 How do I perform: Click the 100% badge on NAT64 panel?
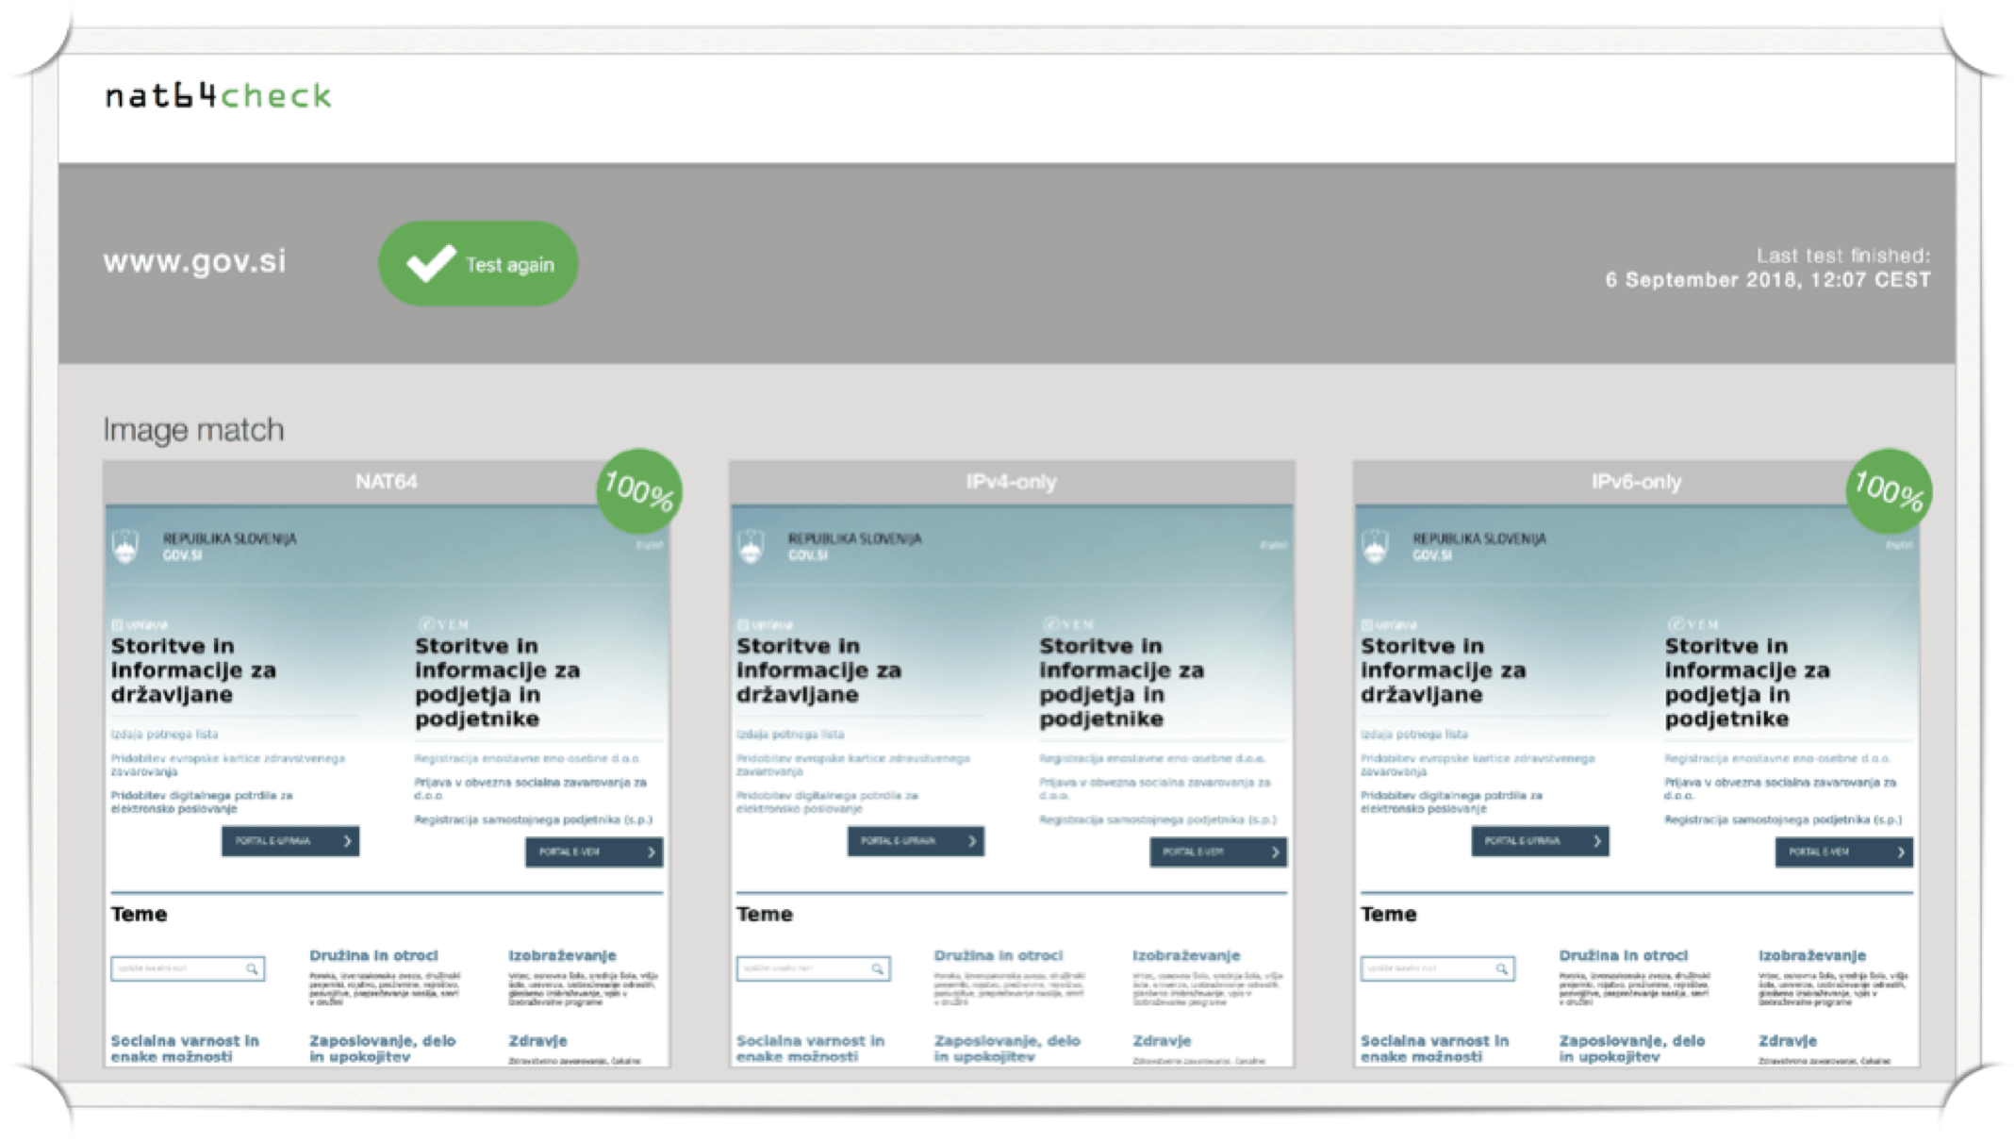point(639,490)
